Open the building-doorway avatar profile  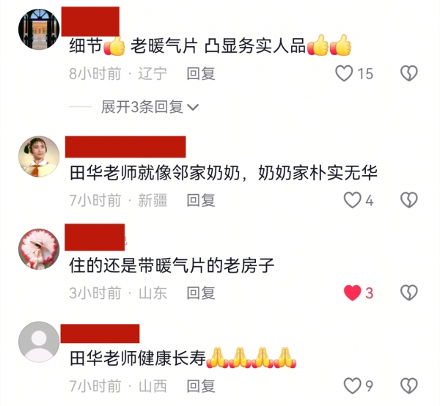coord(39,29)
